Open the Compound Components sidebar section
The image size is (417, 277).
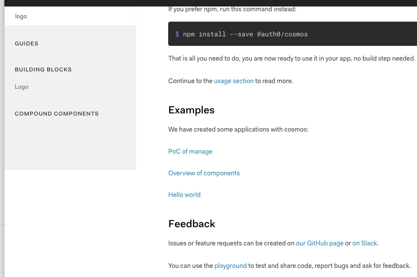coord(57,114)
